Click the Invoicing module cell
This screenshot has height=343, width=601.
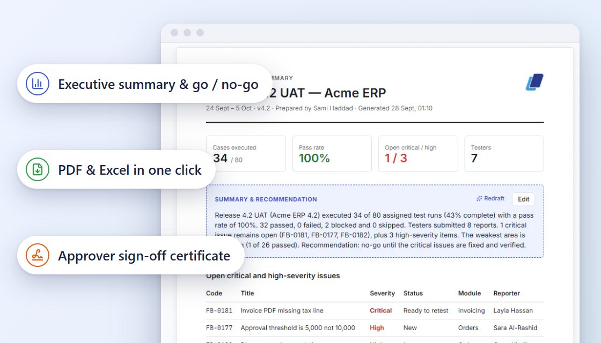click(471, 310)
